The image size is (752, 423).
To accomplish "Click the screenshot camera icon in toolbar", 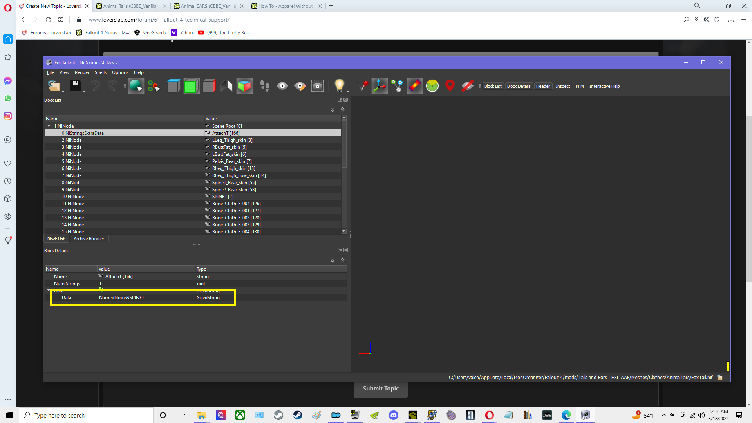I will pos(318,86).
